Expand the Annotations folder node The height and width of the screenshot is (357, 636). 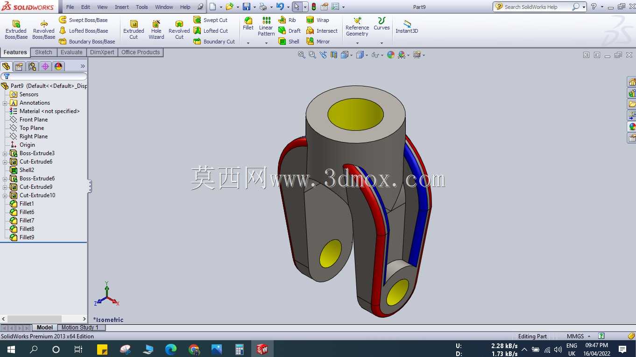coord(5,103)
